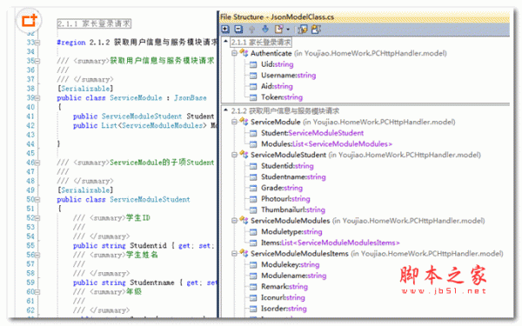Screen dimensions: 522x326
Task: Collapse the ServiceModule class fold at line 39
Action: [x=37, y=97]
